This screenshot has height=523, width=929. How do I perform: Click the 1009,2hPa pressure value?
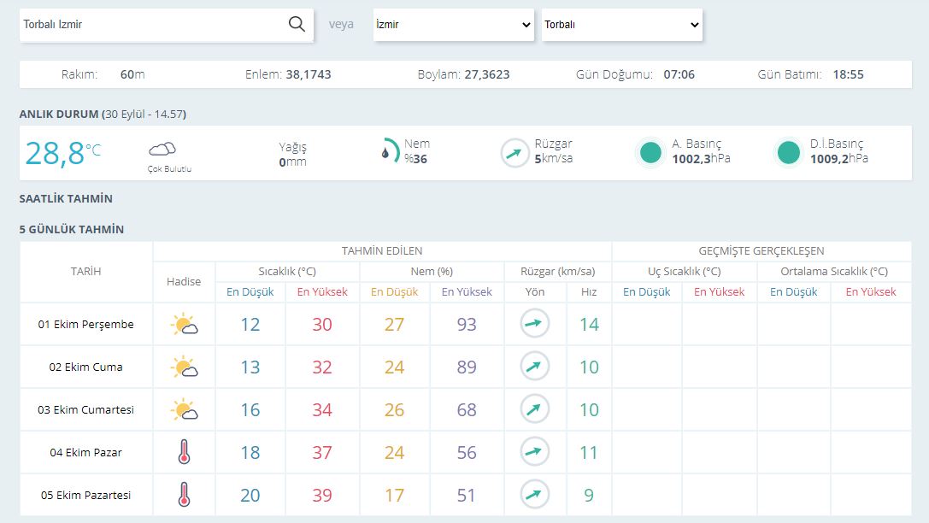(x=839, y=159)
